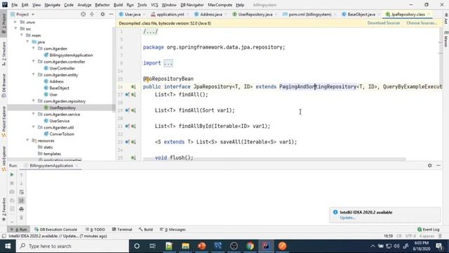
Task: Open the Navigate menu
Action: 53,5
